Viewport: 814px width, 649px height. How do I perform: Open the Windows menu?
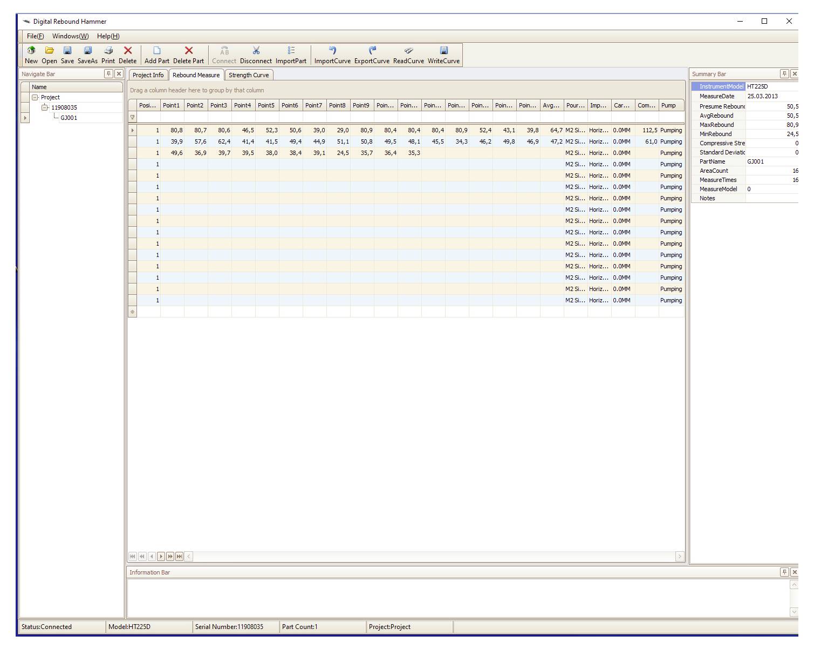(x=70, y=36)
